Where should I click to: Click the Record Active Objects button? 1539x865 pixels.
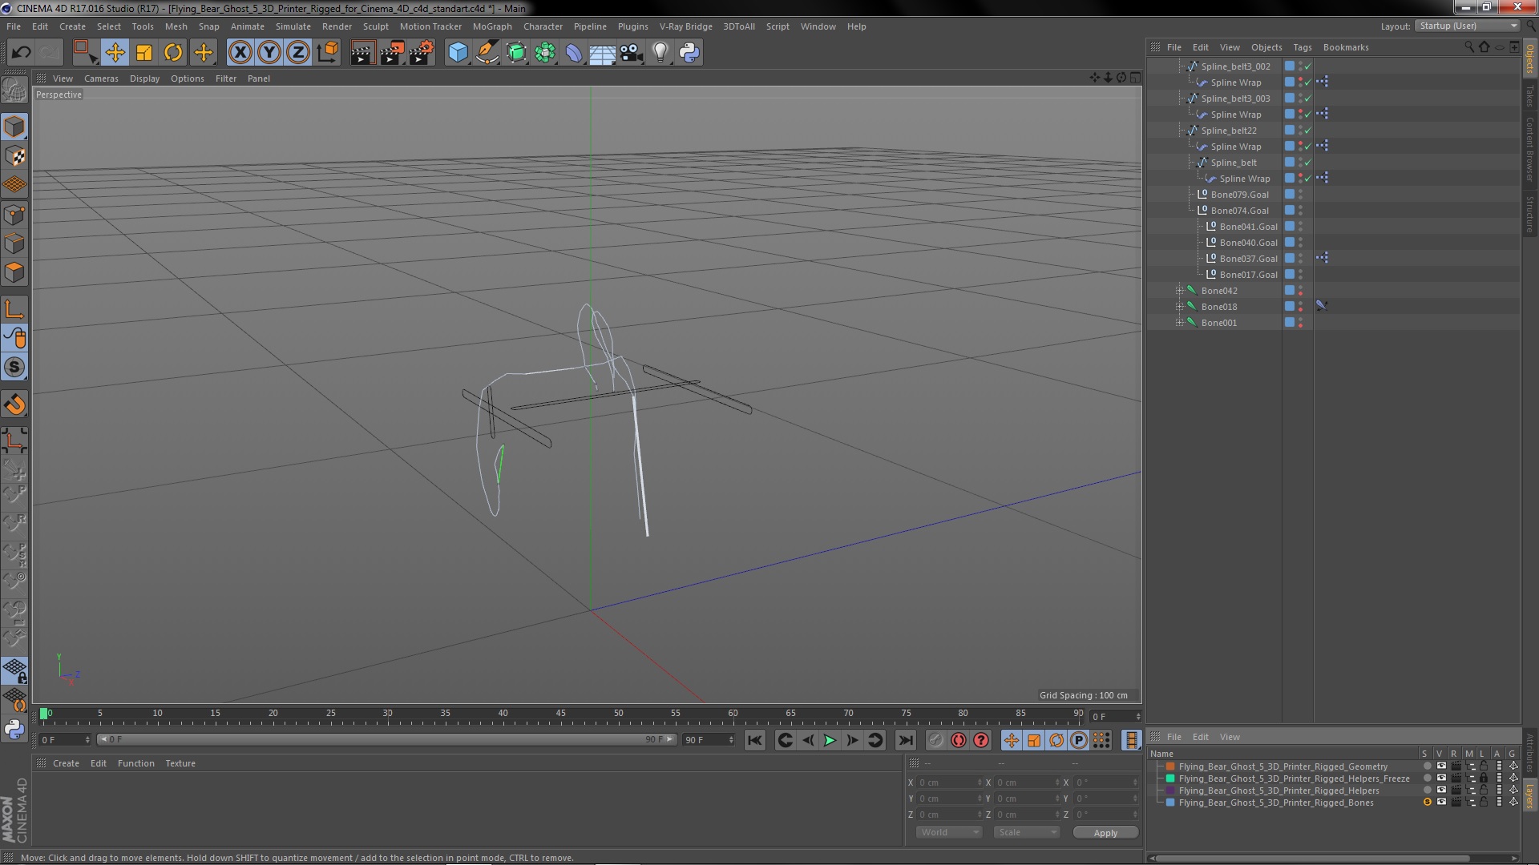pos(935,740)
